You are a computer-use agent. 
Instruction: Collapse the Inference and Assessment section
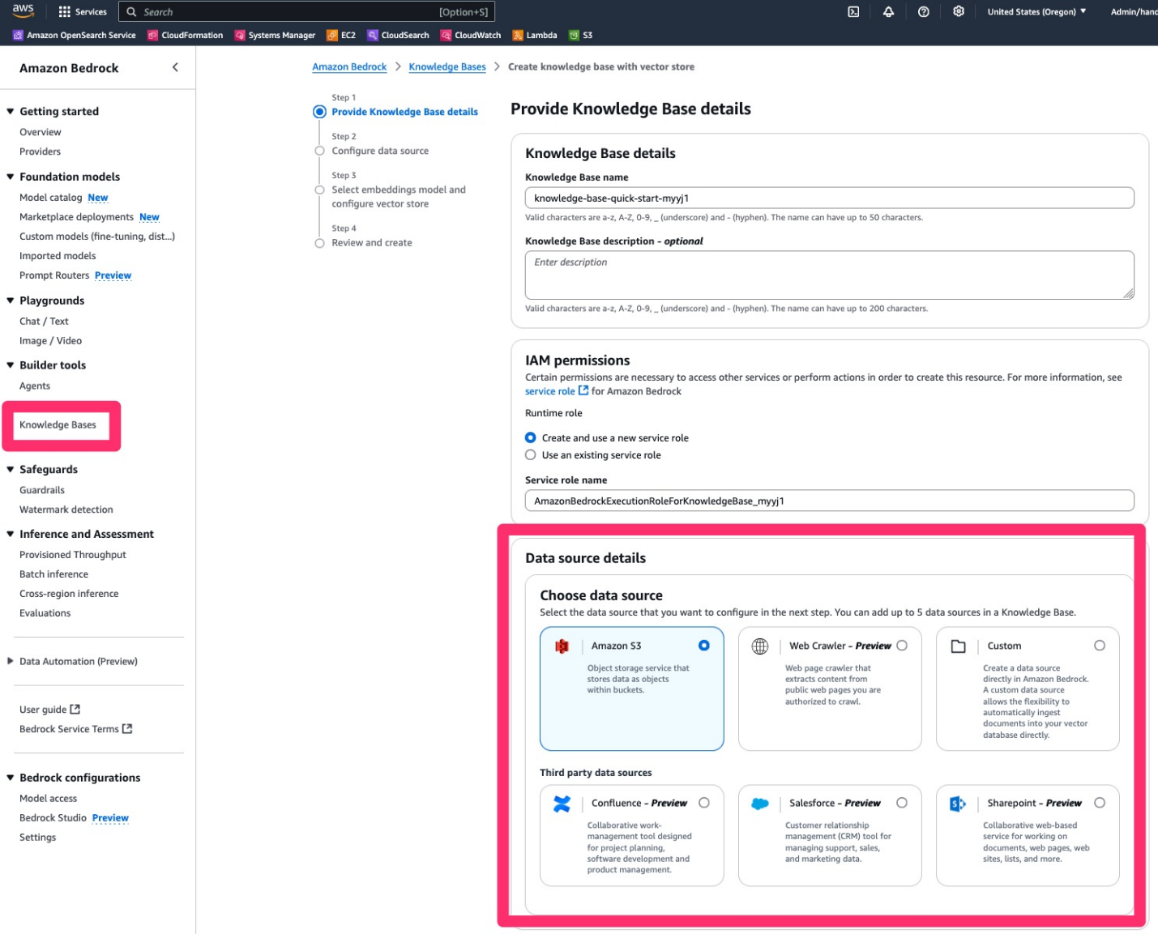coord(11,535)
